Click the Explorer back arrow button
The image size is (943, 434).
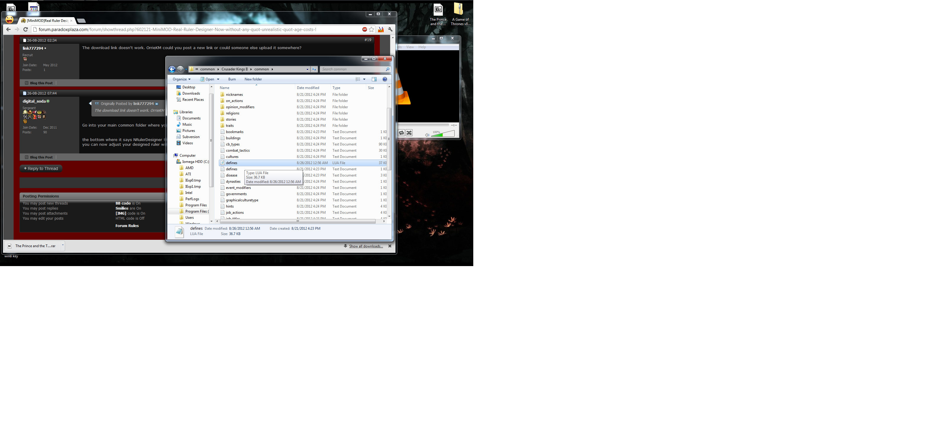click(x=172, y=69)
